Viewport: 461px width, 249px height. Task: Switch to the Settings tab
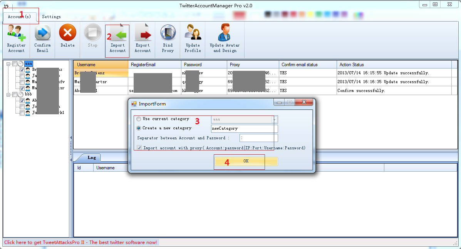coord(51,17)
